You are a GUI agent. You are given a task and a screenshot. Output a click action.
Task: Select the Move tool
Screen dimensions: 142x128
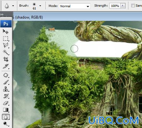[x=5, y=31]
